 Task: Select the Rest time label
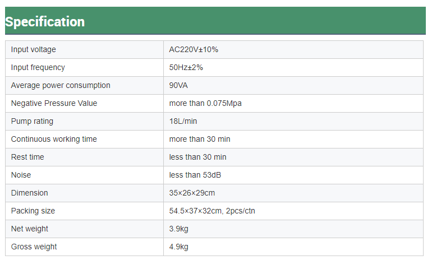27,157
